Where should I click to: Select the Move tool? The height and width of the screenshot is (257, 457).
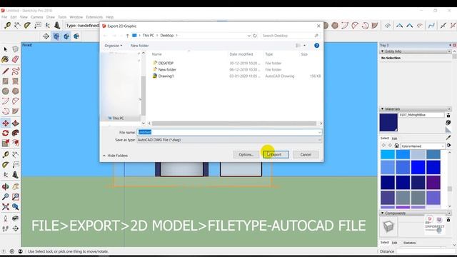tap(5, 123)
